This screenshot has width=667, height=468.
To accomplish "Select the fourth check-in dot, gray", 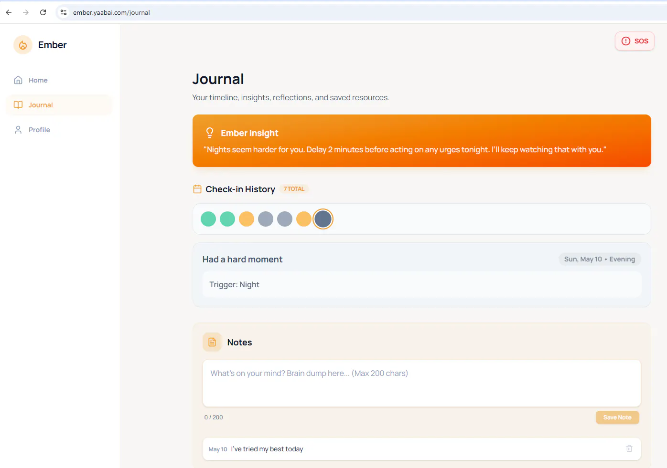I will point(266,219).
